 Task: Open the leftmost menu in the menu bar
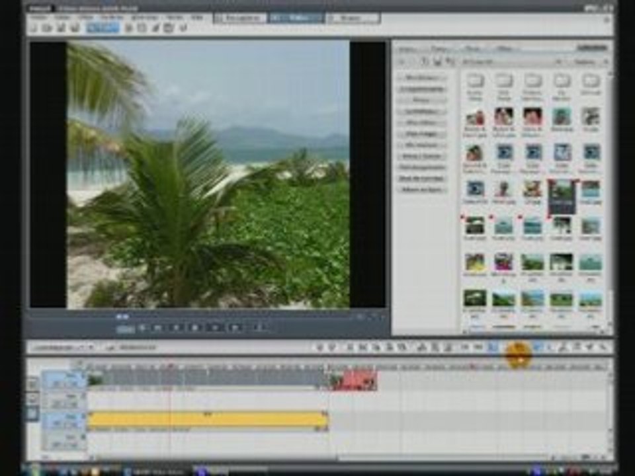pyautogui.click(x=39, y=18)
